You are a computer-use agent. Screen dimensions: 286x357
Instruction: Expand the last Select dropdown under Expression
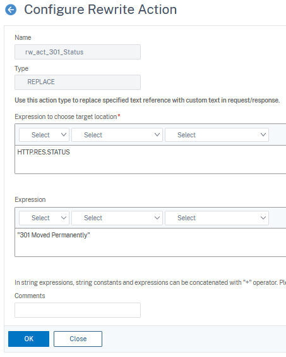[x=217, y=218]
